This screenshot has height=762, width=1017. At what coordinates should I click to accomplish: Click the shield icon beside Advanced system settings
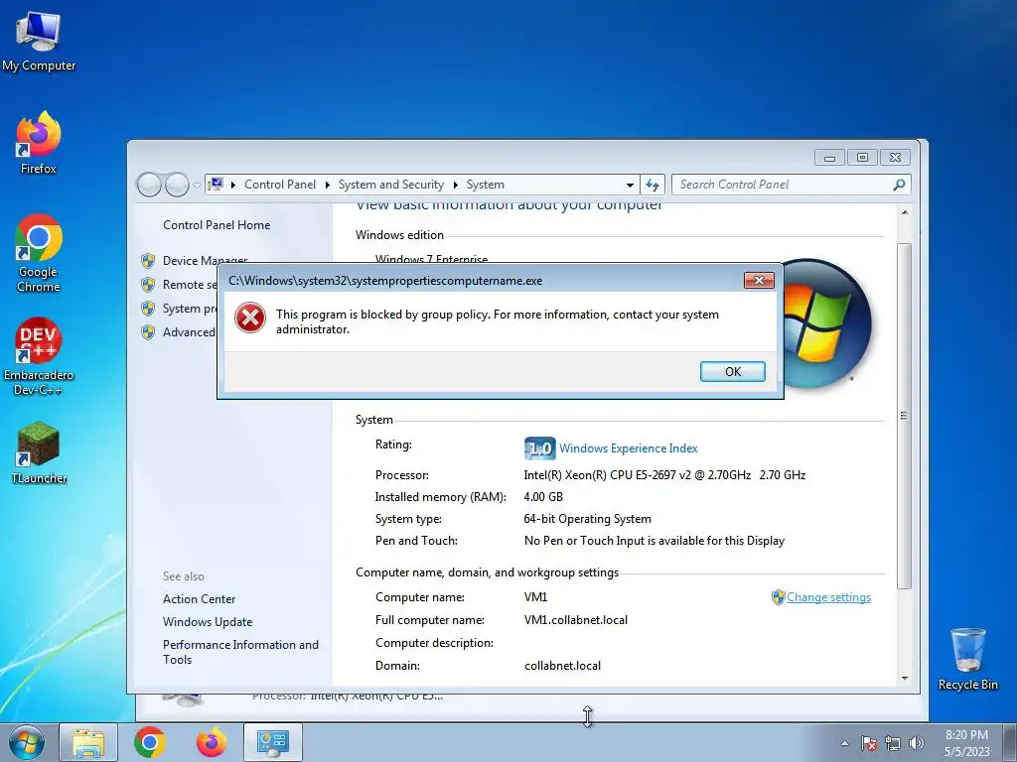148,332
